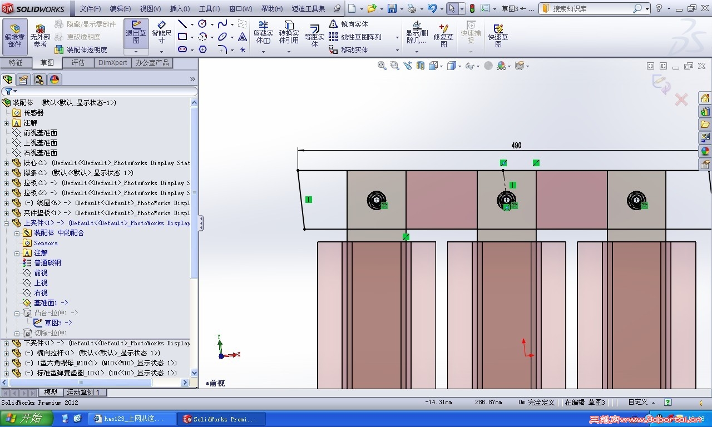The width and height of the screenshot is (712, 427).
Task: Click the feature tree vertical scrollbar
Action: tap(194, 237)
